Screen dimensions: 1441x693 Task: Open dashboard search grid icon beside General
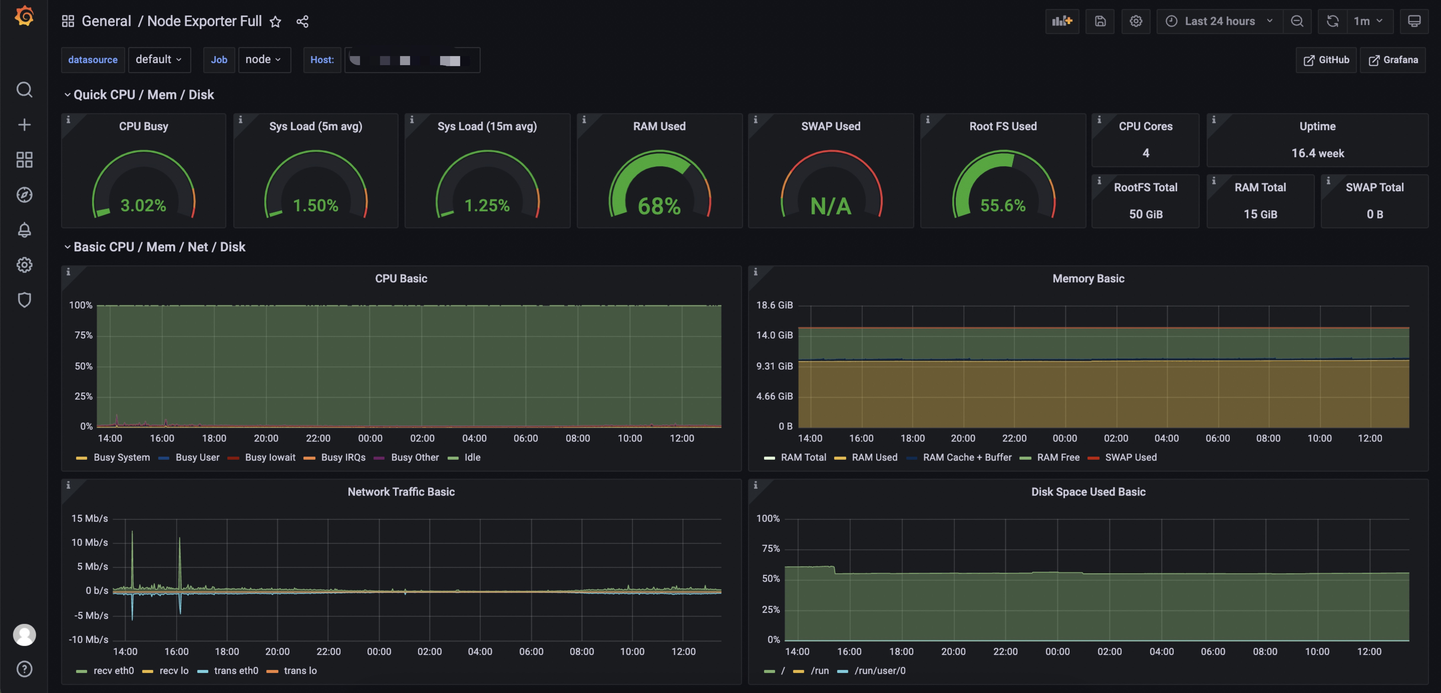[68, 21]
